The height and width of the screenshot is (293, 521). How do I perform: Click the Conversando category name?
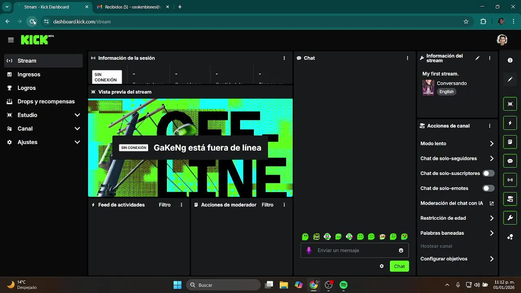(452, 83)
